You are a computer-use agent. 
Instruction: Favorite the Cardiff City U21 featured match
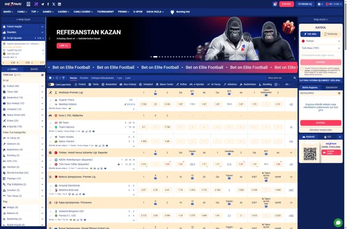[43, 44]
